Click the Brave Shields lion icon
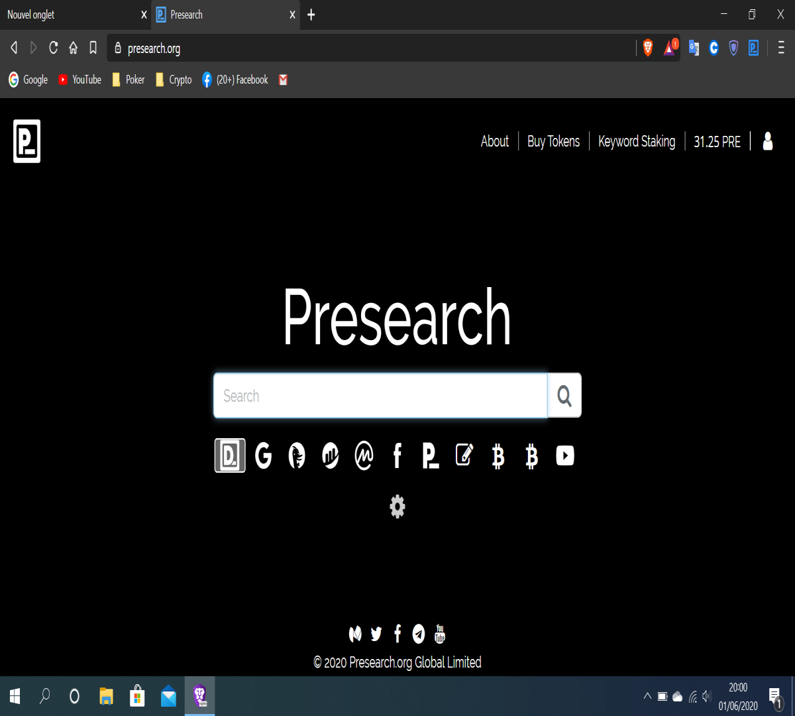This screenshot has height=716, width=795. [x=648, y=48]
